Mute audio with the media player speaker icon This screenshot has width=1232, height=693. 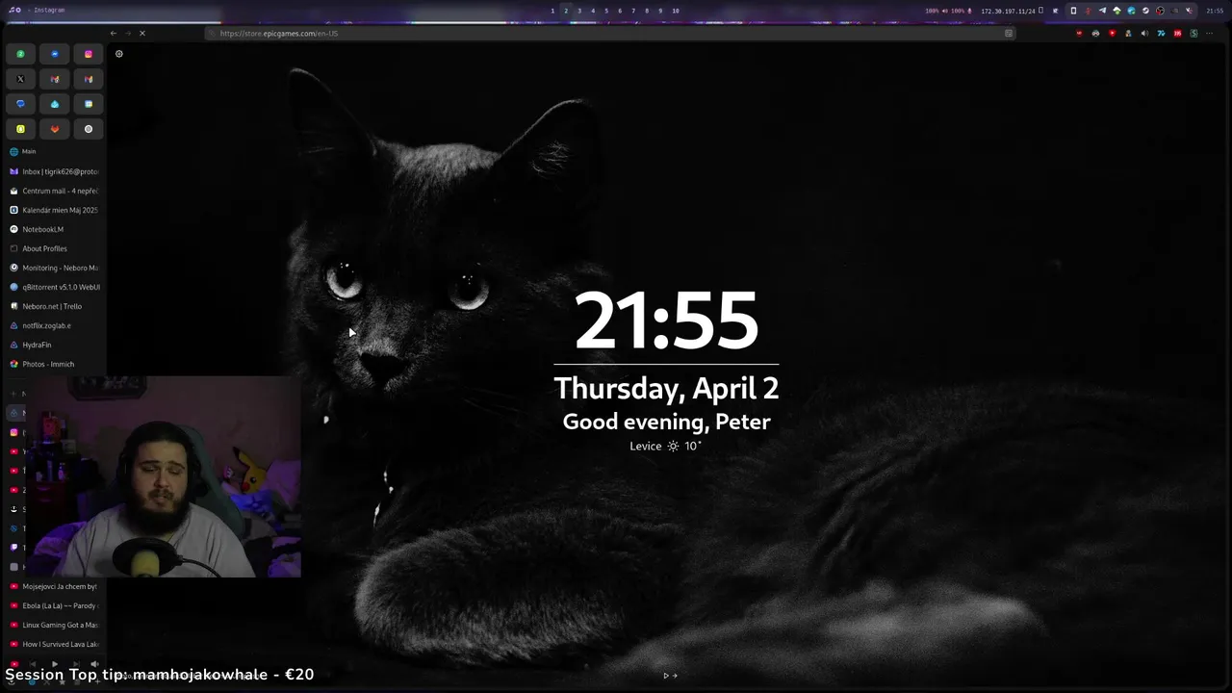pyautogui.click(x=94, y=663)
